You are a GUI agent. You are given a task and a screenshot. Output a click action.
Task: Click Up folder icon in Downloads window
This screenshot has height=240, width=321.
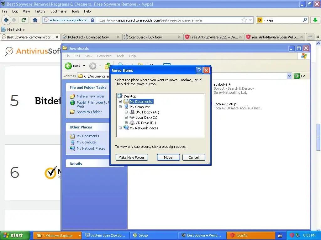pyautogui.click(x=108, y=66)
